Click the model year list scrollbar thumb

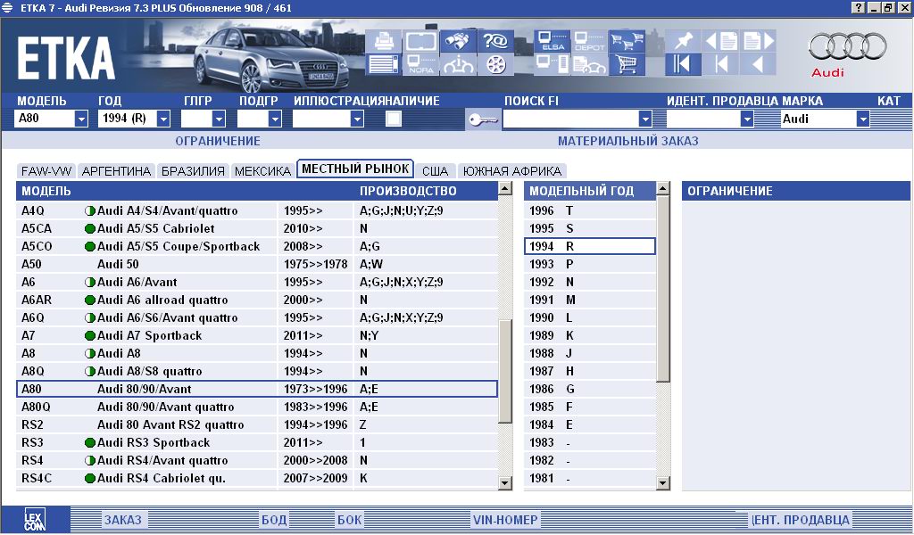[x=663, y=289]
